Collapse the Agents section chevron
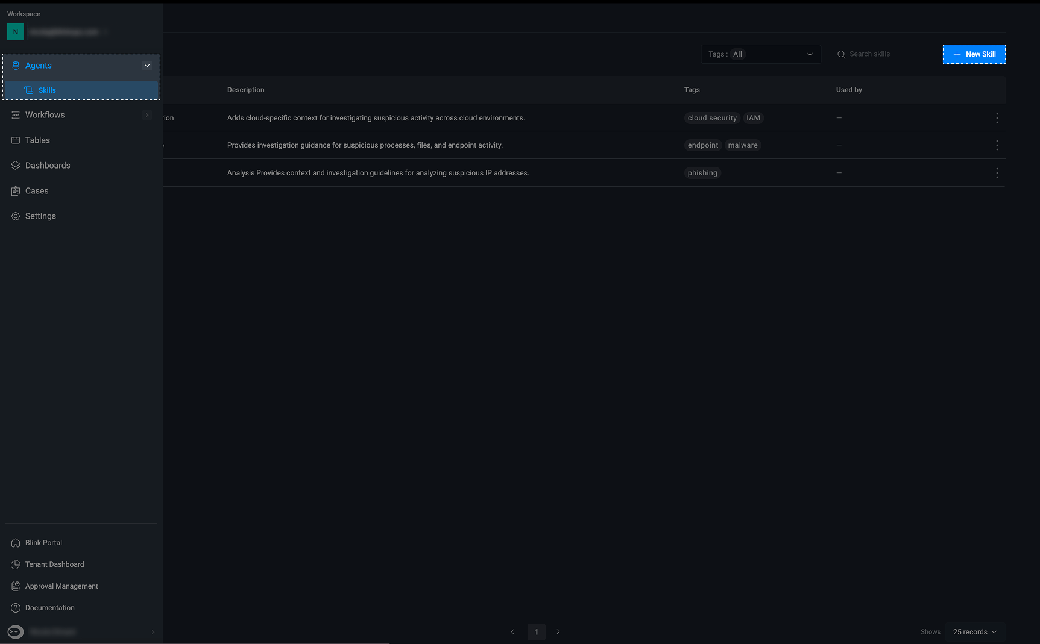1040x644 pixels. point(147,66)
